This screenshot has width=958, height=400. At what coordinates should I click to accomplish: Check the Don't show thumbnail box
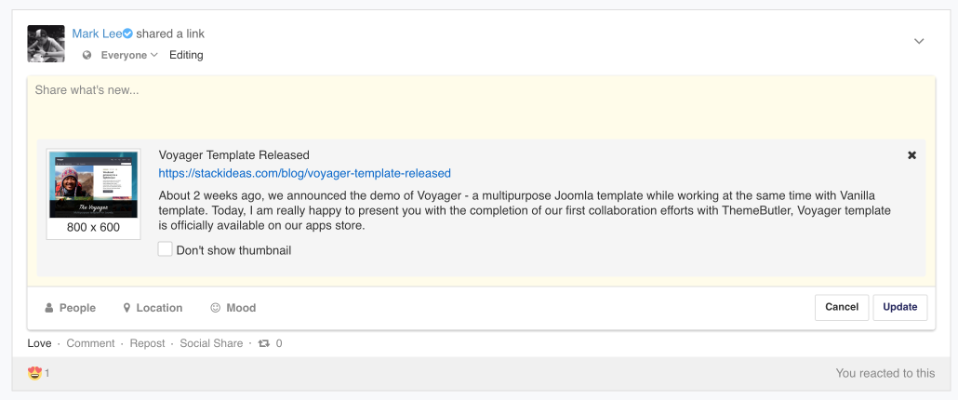click(165, 249)
